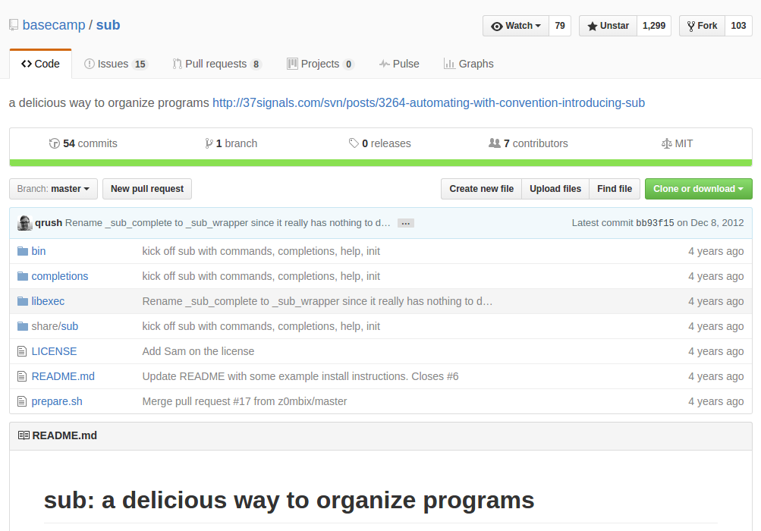Viewport: 761px width, 531px height.
Task: Click the branch icon next to 1 branch
Action: 209,143
